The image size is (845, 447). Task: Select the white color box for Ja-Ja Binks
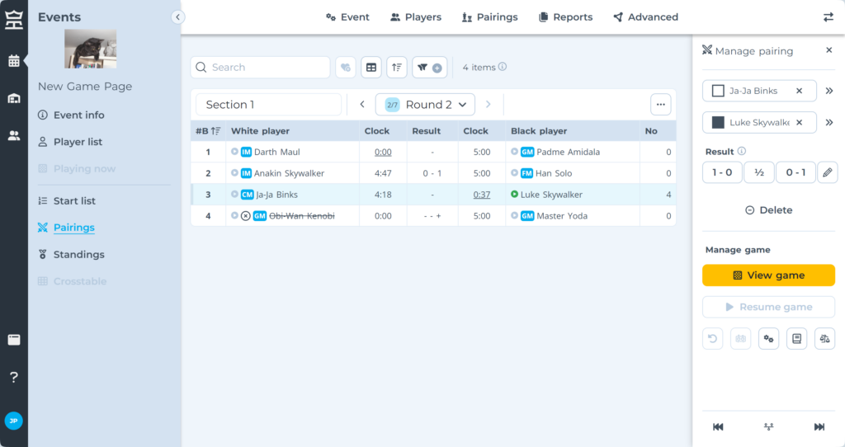click(x=718, y=91)
